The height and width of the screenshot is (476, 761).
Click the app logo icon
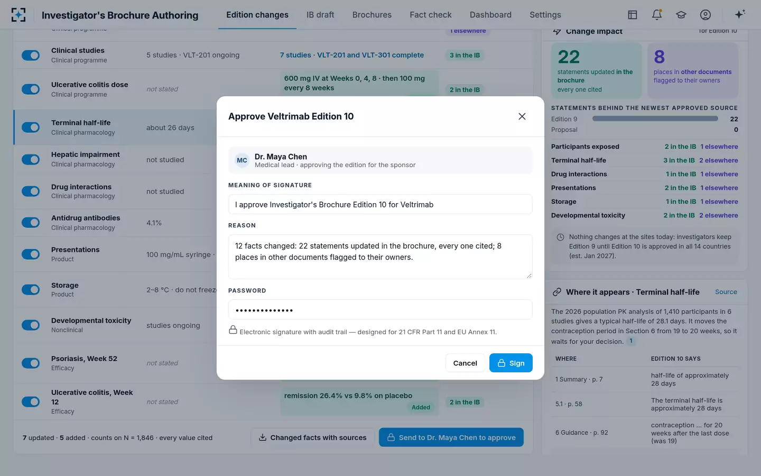[x=18, y=15]
